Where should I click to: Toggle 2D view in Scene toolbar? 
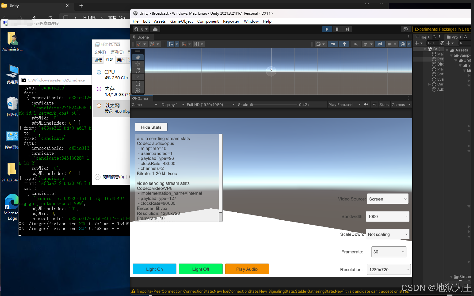pyautogui.click(x=333, y=44)
